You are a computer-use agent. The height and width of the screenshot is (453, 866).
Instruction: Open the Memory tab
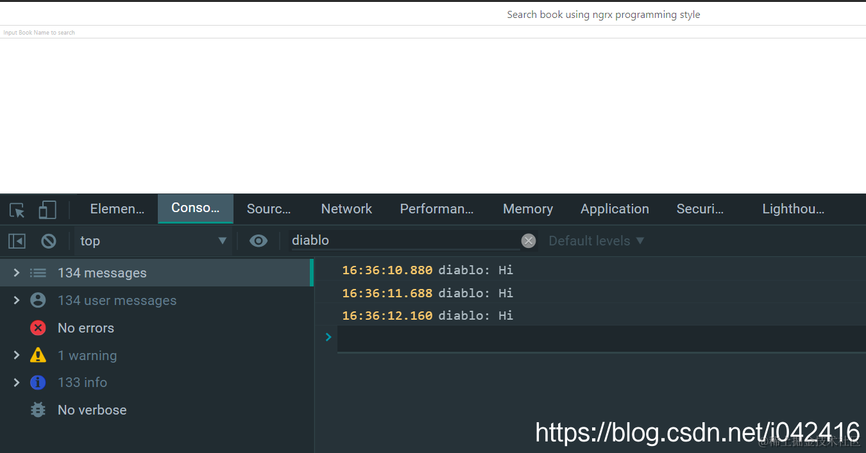pos(528,209)
